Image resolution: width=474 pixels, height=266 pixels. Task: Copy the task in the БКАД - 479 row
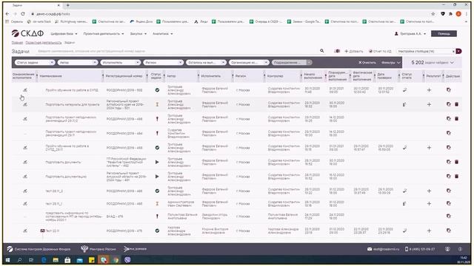point(449,216)
